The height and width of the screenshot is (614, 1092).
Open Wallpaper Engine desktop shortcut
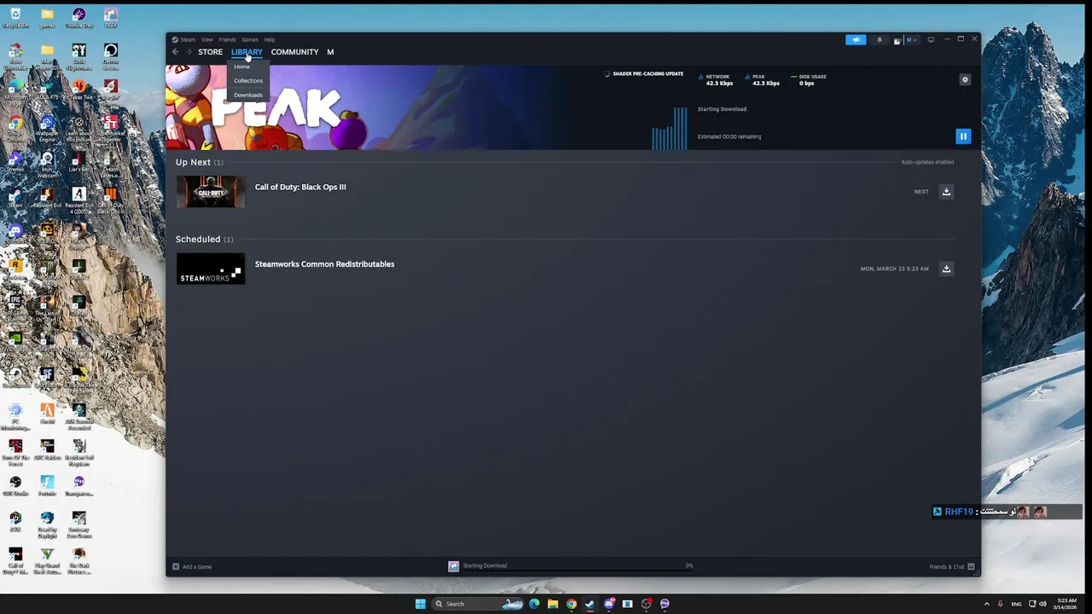(47, 126)
